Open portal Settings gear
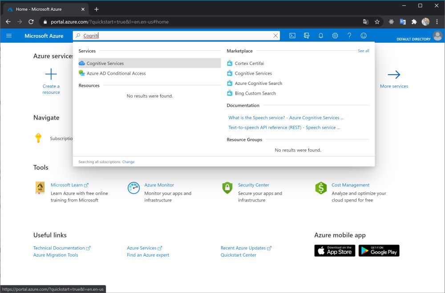 (x=335, y=36)
